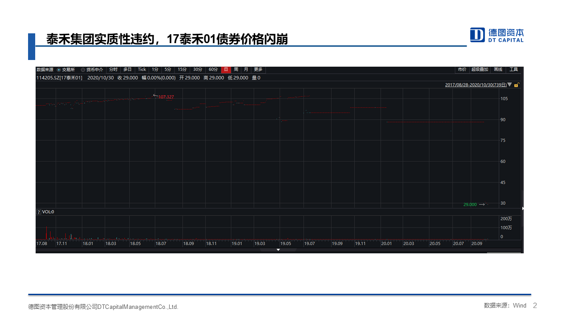Click the 20.01 date axis label
Image resolution: width=570 pixels, height=320 pixels.
coord(386,244)
